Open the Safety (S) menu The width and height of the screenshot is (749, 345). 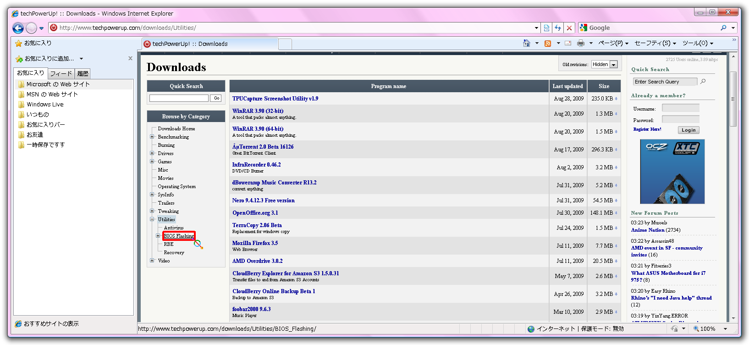point(655,43)
